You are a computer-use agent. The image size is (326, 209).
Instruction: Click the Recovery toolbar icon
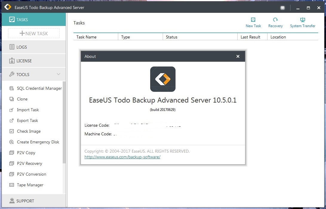275,20
